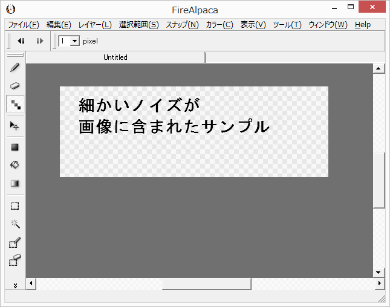This screenshot has width=390, height=307.
Task: Click the FireAlpaca app icon in title bar
Action: point(11,10)
